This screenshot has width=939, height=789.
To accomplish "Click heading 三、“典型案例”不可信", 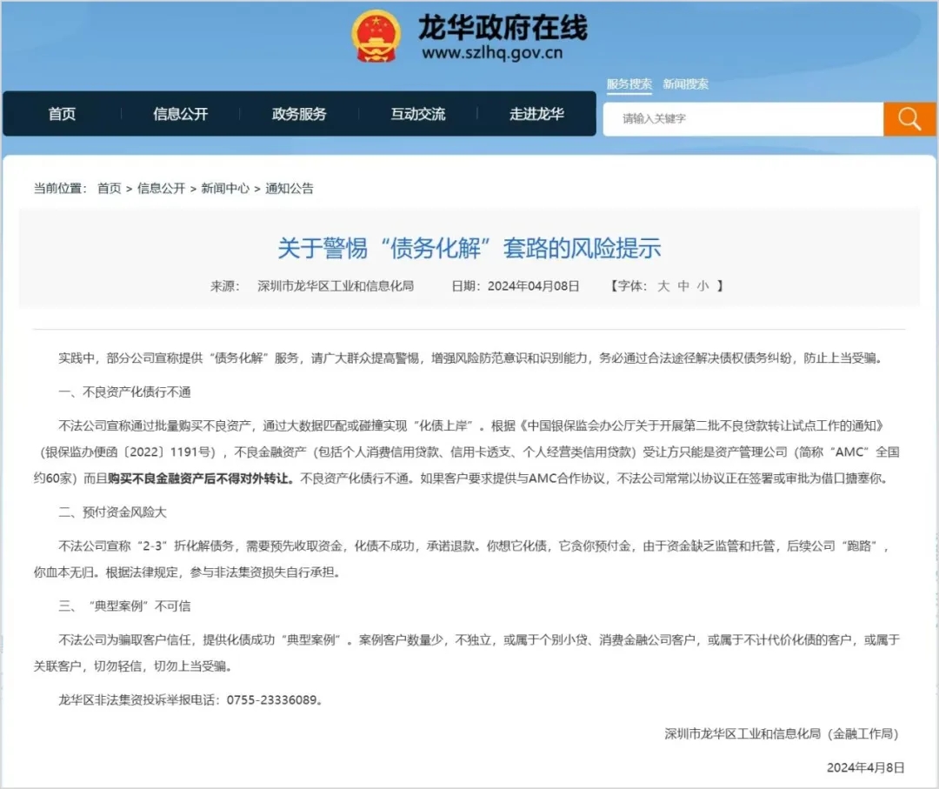I will [x=124, y=606].
